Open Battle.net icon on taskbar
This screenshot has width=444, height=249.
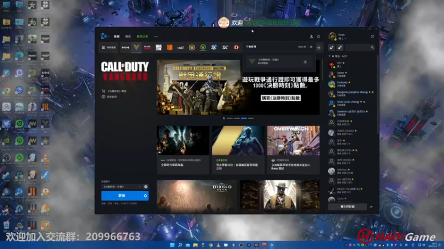[271, 245]
